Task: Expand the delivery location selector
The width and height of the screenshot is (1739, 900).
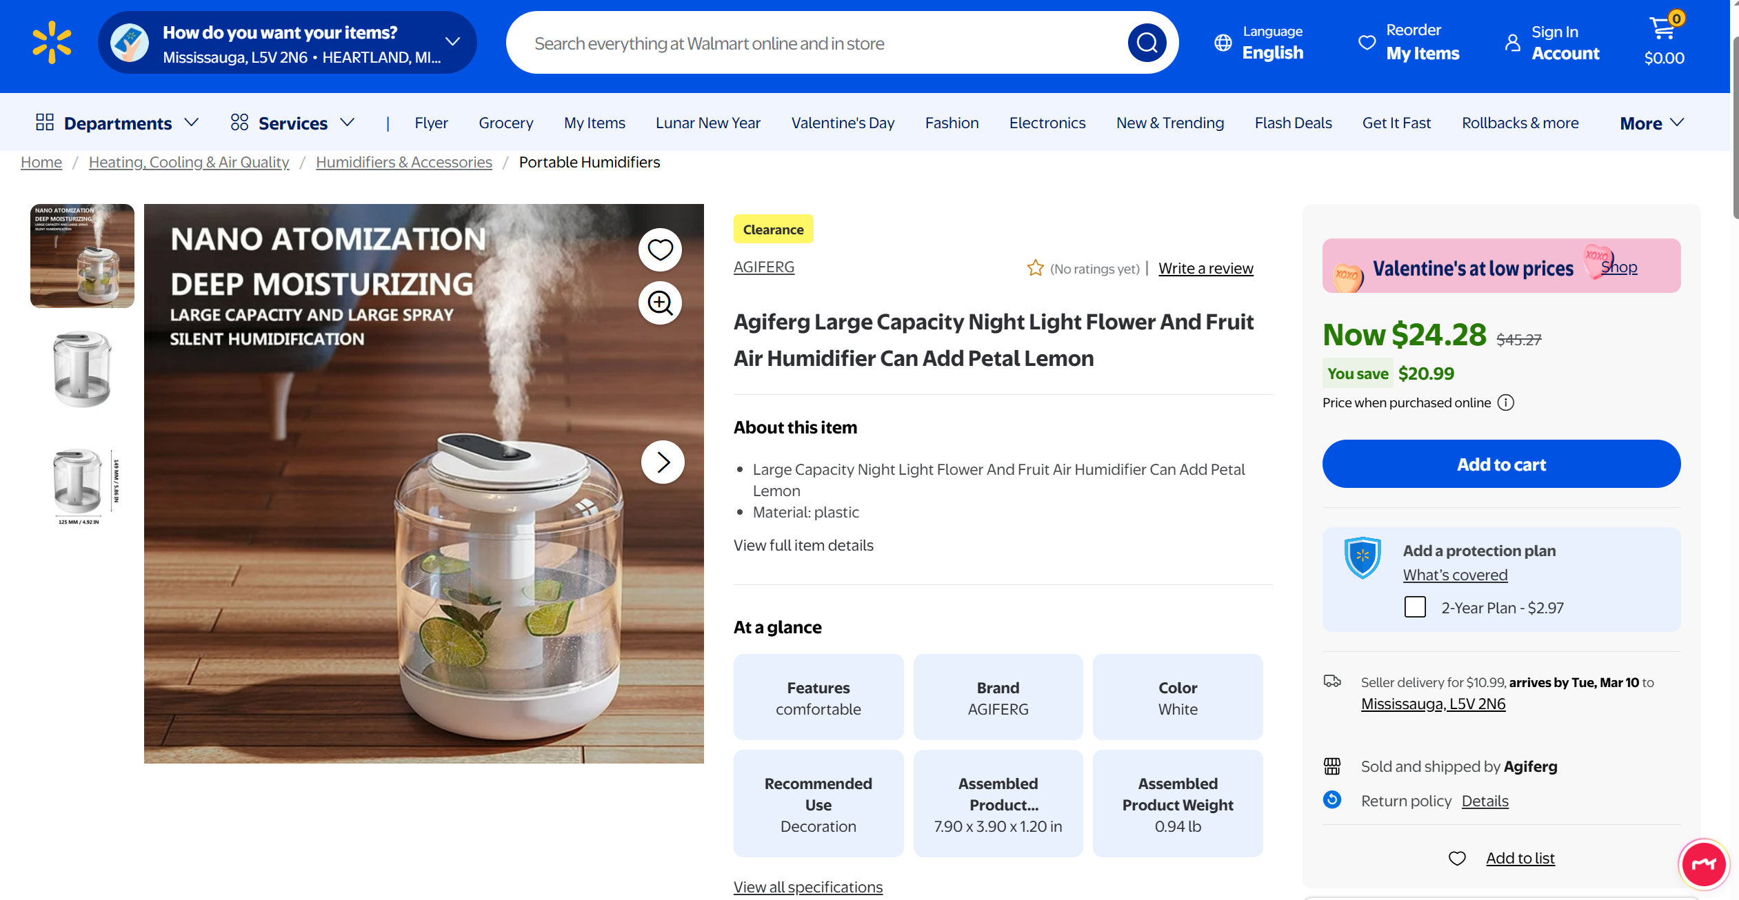Action: 288,43
